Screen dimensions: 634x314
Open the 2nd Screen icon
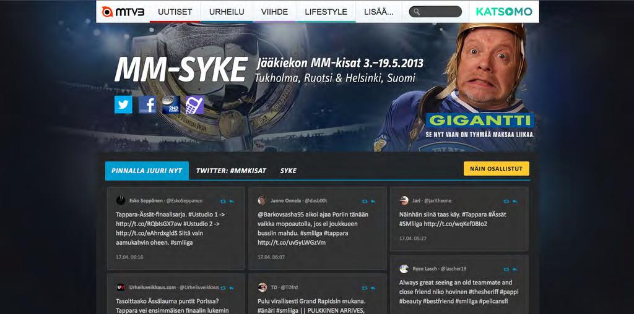tap(171, 104)
